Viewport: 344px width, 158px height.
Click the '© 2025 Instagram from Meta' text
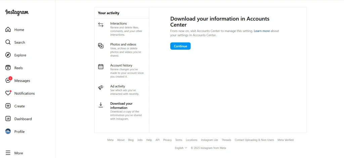coord(208,148)
